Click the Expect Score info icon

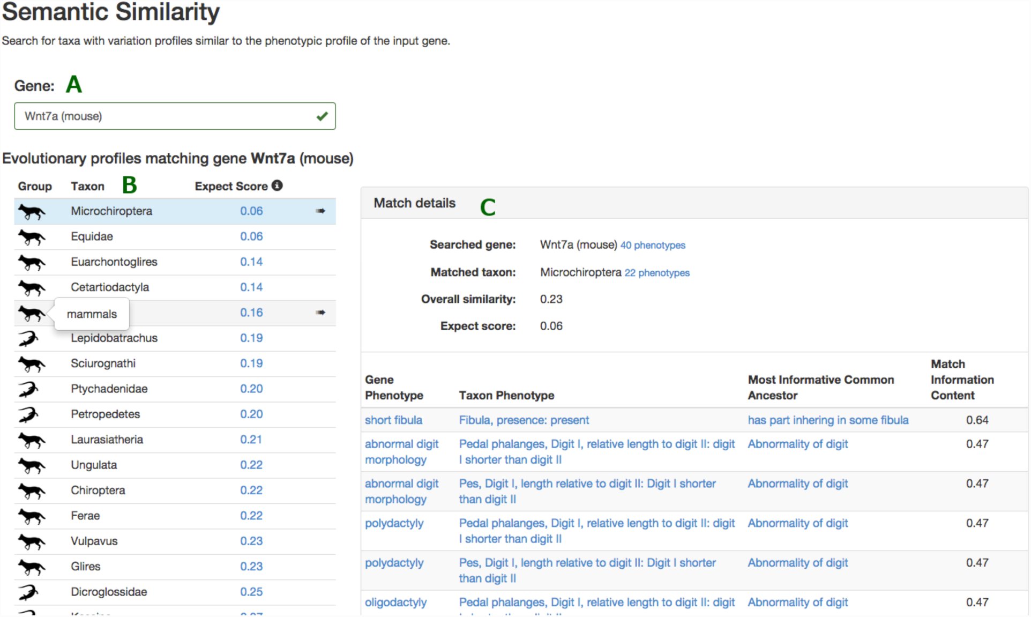tap(277, 185)
